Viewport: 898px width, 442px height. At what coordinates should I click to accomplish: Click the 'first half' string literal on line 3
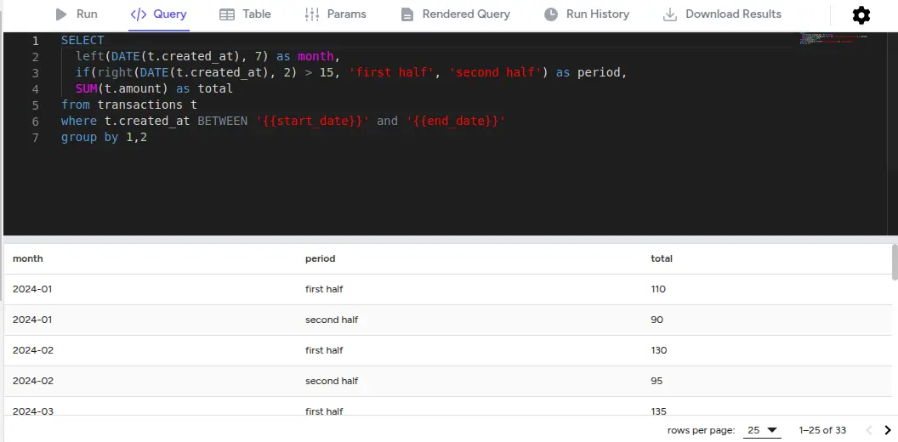click(391, 73)
